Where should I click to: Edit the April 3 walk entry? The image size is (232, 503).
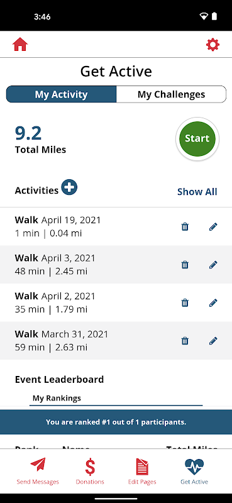click(x=213, y=265)
